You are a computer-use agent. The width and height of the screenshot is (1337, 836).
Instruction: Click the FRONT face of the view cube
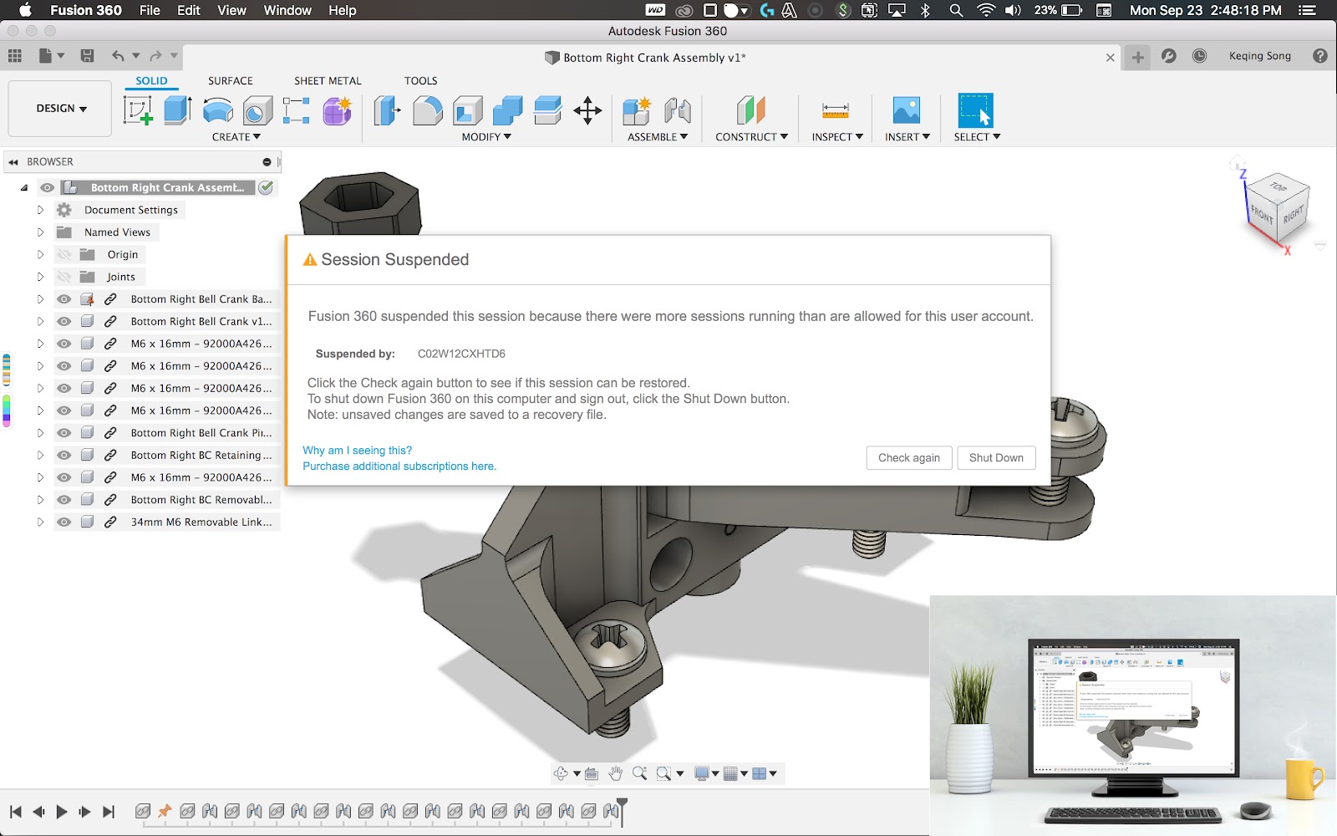tap(1261, 215)
